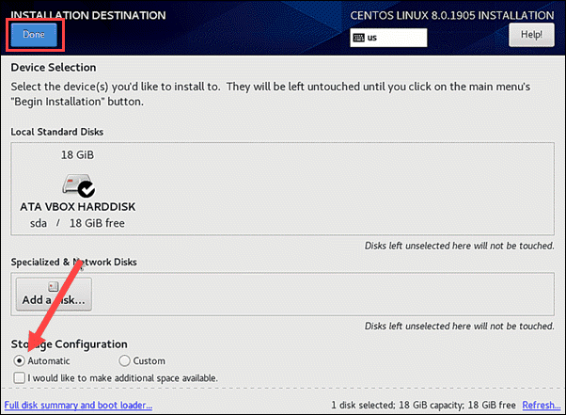Click the keyboard icon beside us
566x415 pixels.
[358, 38]
